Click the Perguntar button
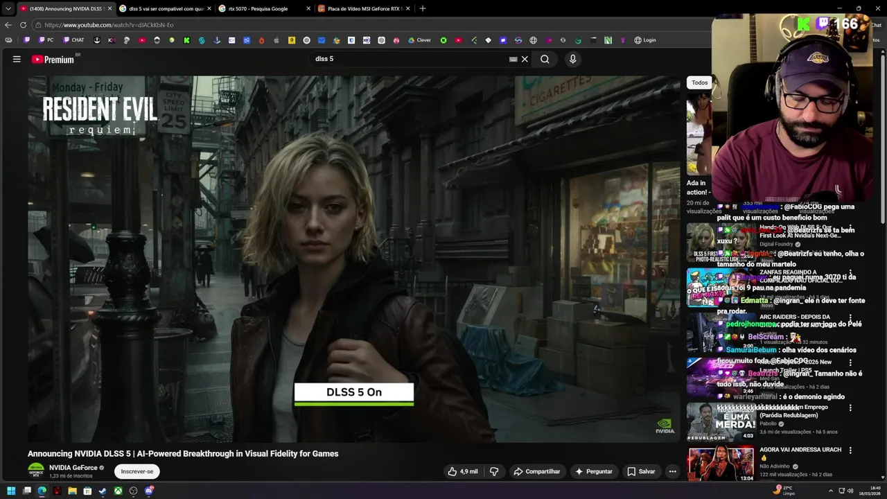The height and width of the screenshot is (499, 887). coord(594,471)
